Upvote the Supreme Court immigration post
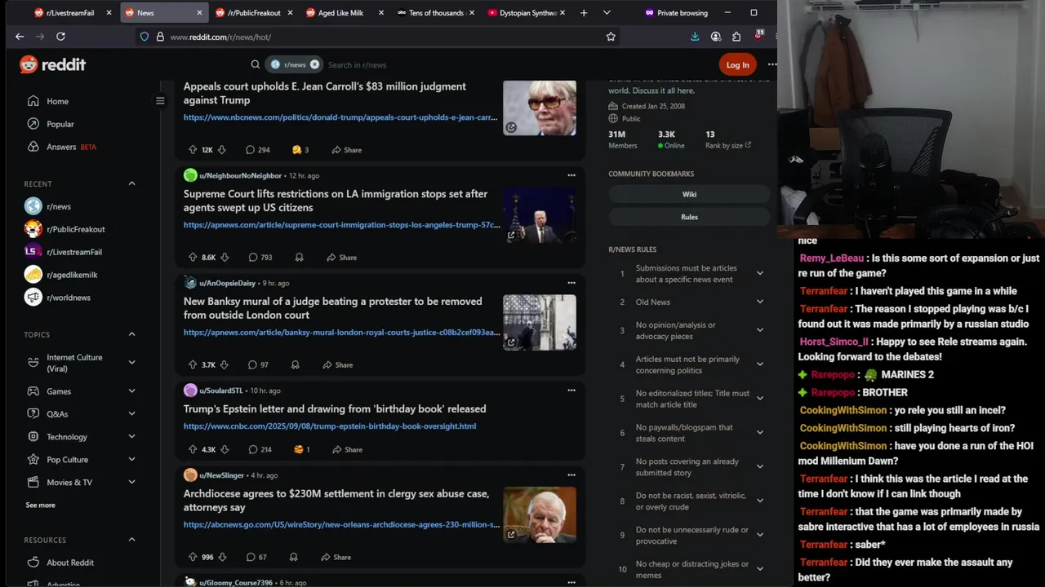This screenshot has width=1045, height=587. point(193,258)
